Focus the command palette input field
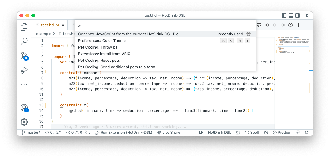The image size is (330, 158). click(165, 25)
